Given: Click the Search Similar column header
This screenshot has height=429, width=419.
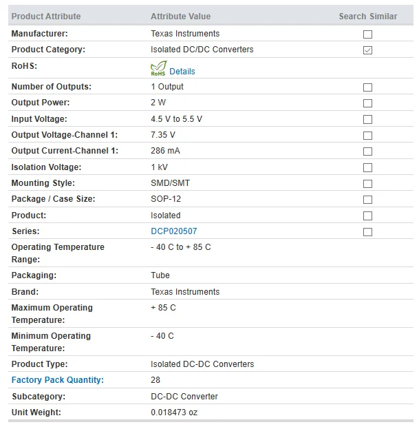Looking at the screenshot, I should [368, 16].
